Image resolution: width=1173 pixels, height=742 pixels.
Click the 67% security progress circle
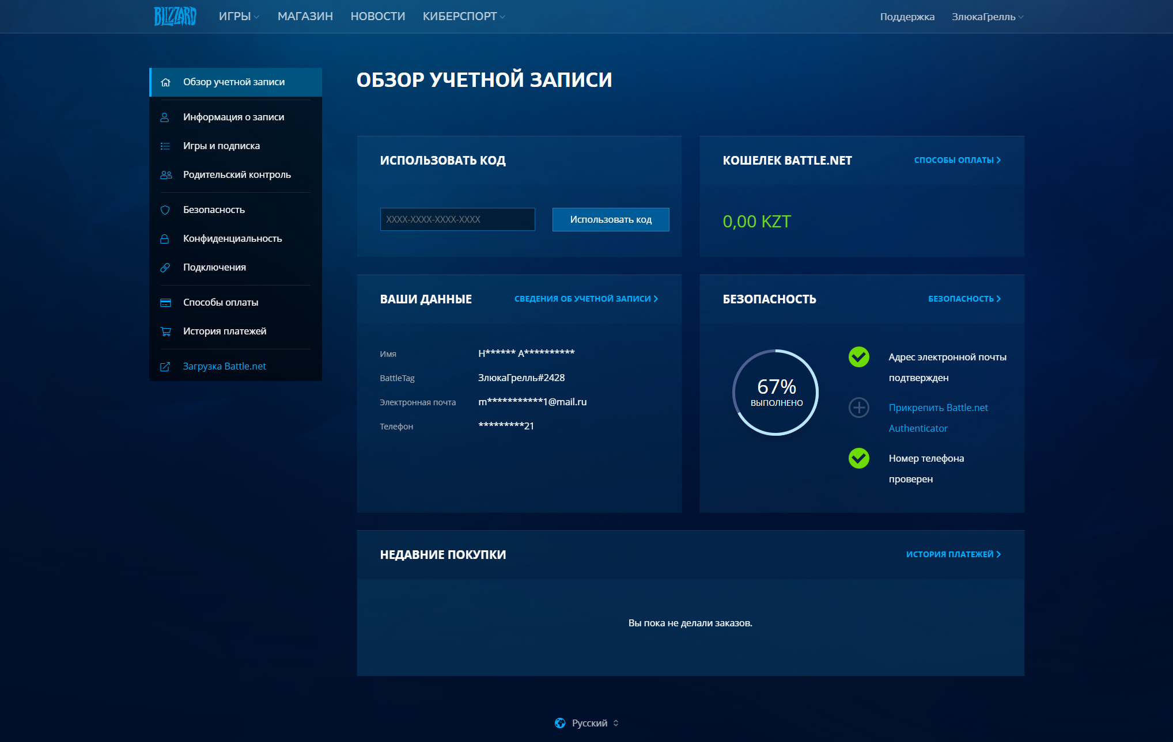pos(775,393)
